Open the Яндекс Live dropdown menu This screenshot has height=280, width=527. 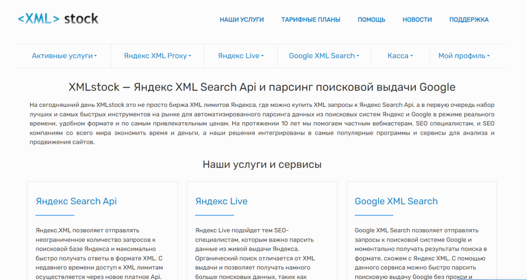(x=241, y=56)
